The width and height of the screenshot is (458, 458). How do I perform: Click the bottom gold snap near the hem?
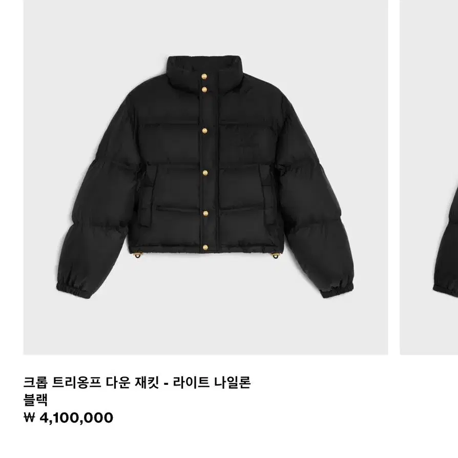coord(205,247)
